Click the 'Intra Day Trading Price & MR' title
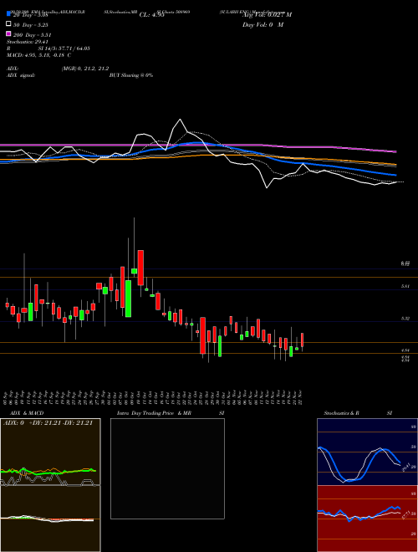Image resolution: width=418 pixels, height=552 pixels. pos(154,413)
